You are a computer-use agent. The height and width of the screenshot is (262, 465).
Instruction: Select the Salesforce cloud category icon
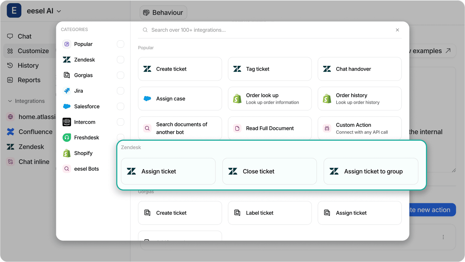[67, 106]
